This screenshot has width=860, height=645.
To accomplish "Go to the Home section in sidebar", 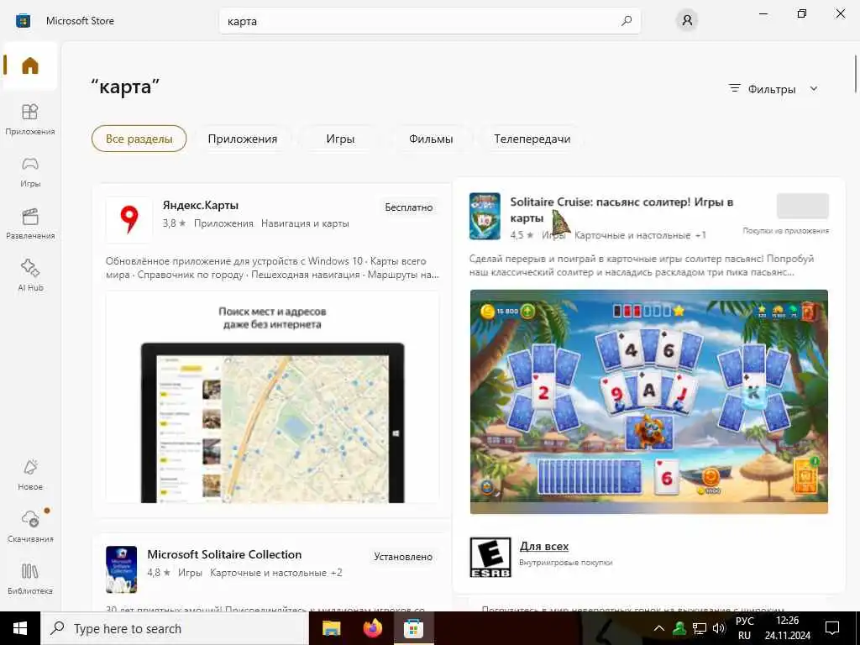I will pos(29,66).
